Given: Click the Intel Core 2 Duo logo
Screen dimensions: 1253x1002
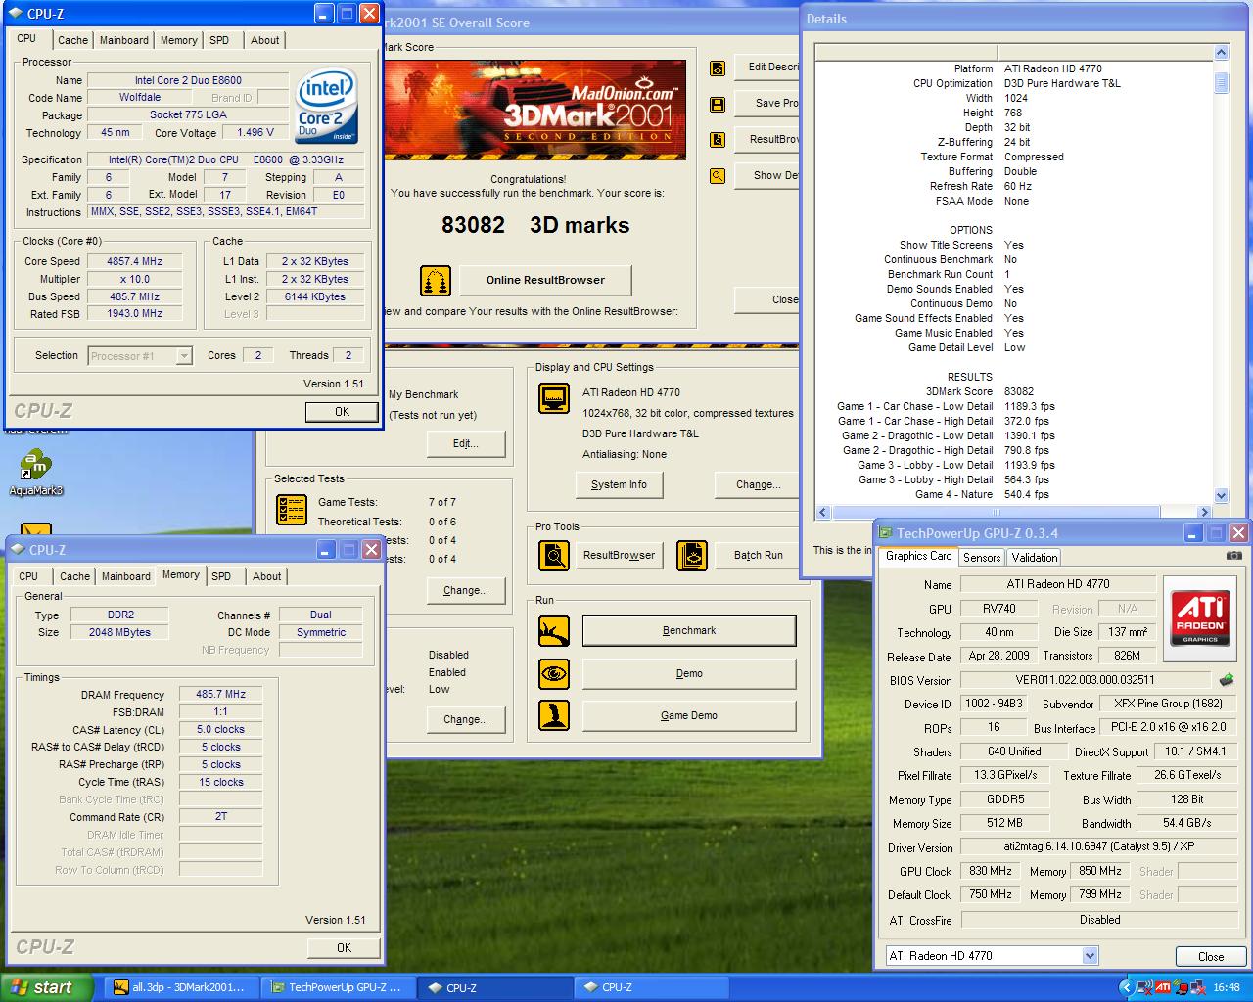Looking at the screenshot, I should click(326, 106).
